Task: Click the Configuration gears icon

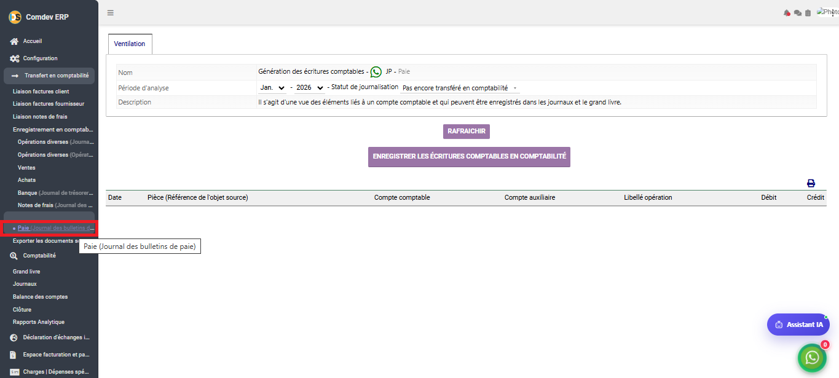Action: [15, 58]
